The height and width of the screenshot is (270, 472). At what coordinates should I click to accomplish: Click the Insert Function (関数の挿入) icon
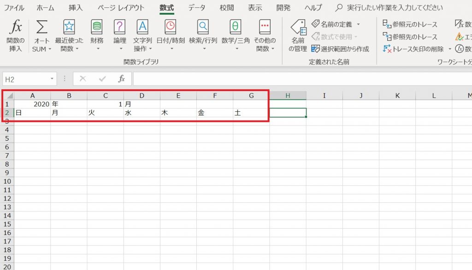pos(16,28)
